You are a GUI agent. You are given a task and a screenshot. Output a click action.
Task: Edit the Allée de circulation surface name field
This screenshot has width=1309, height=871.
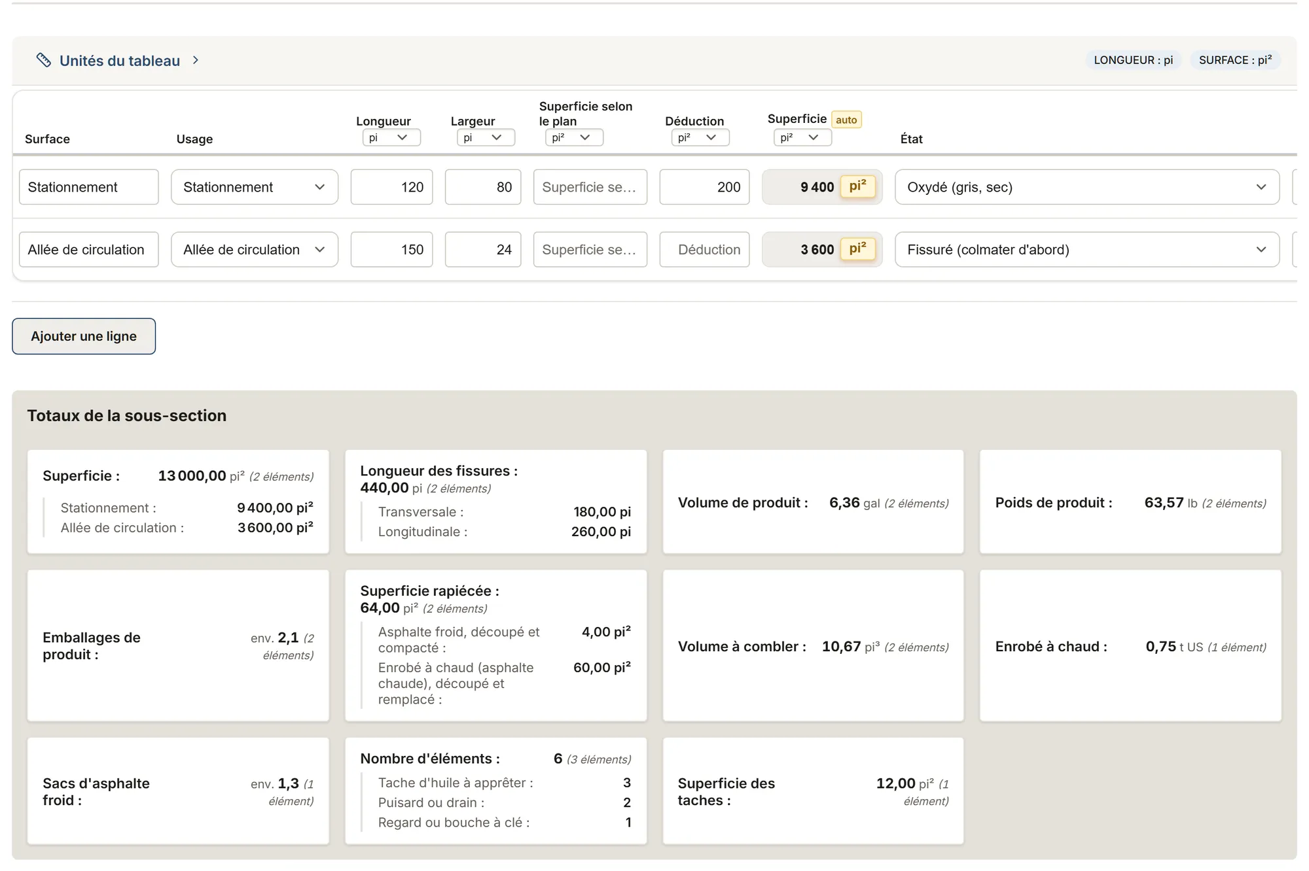[89, 250]
